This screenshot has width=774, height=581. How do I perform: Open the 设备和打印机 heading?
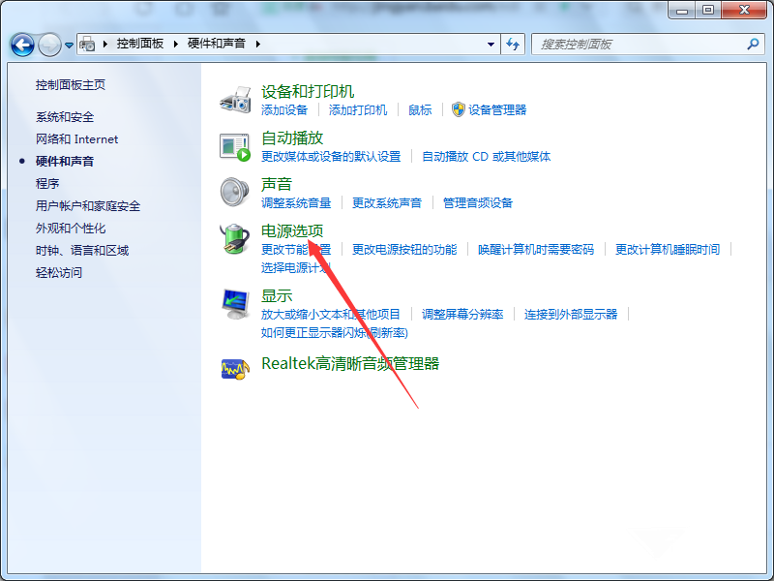[308, 91]
